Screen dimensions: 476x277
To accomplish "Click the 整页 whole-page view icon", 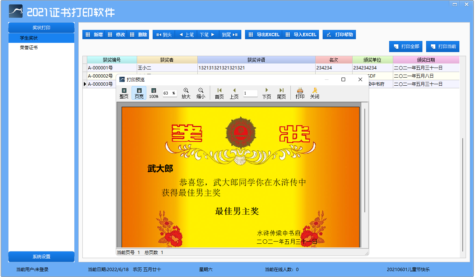I will click(124, 93).
